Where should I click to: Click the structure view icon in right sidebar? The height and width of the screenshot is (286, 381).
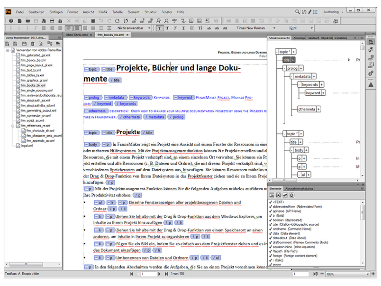coord(371,42)
